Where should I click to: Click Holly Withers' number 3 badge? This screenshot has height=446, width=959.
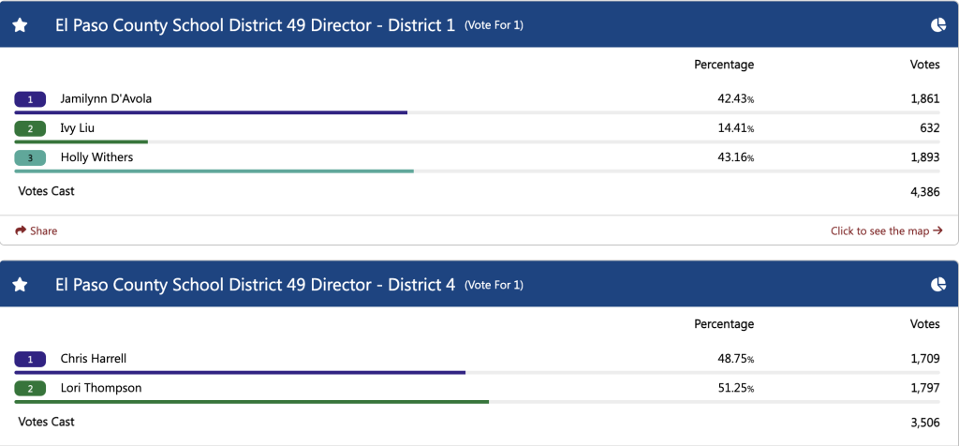click(30, 157)
